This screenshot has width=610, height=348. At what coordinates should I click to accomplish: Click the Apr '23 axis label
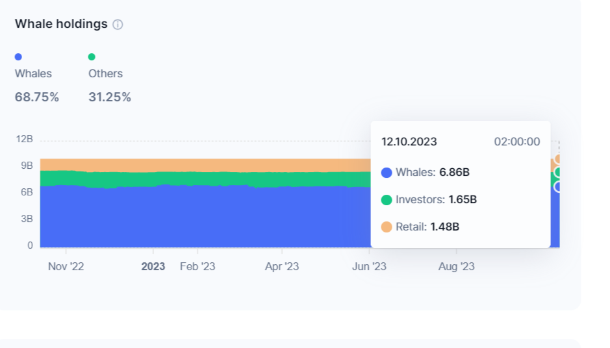click(282, 266)
